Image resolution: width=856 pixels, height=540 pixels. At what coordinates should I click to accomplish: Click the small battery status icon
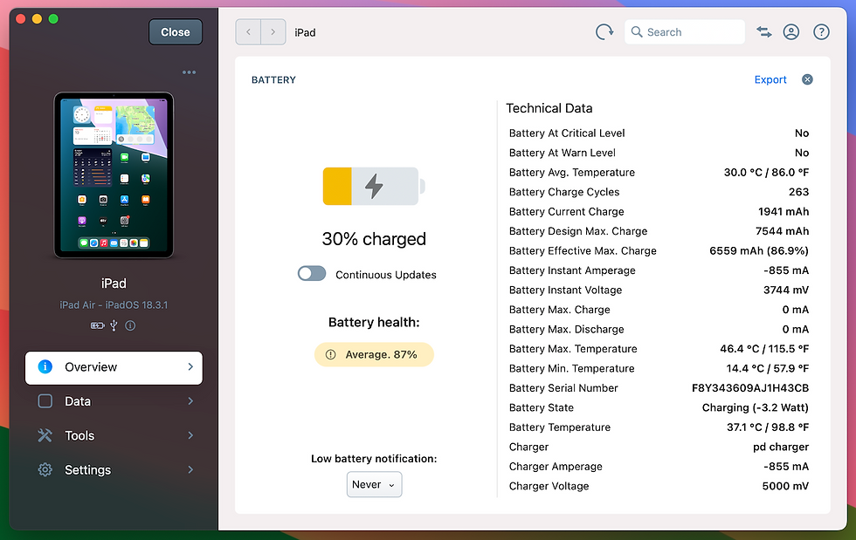[x=97, y=325]
